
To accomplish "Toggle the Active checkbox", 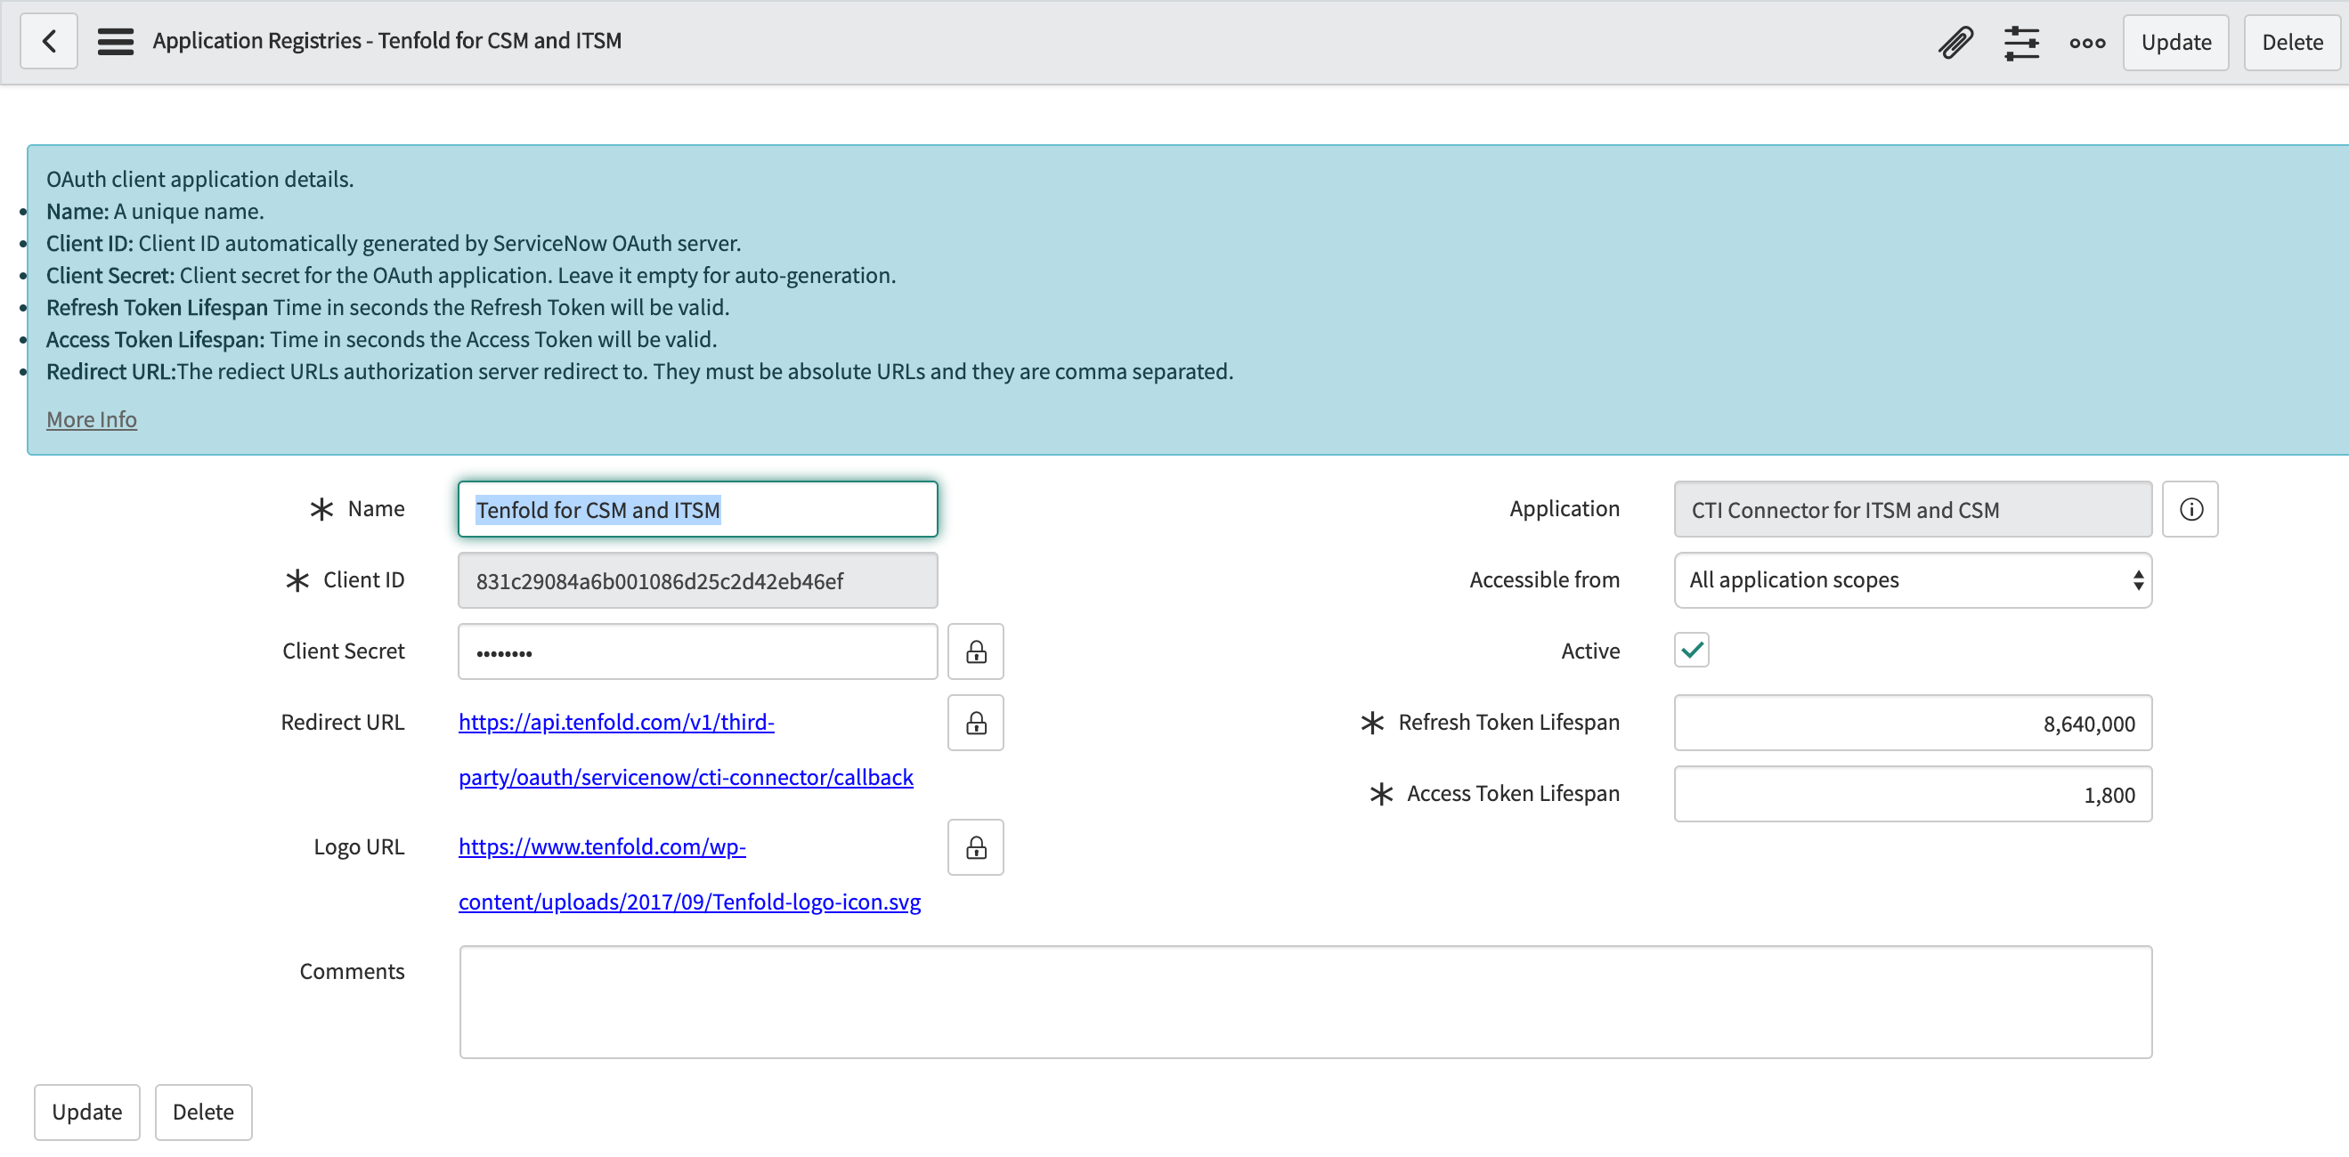I will (x=1692, y=650).
